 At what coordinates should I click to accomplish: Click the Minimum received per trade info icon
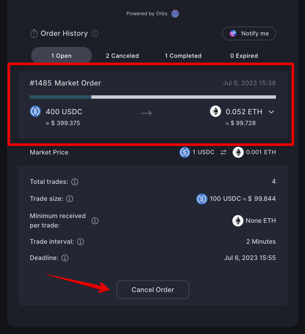(x=95, y=220)
